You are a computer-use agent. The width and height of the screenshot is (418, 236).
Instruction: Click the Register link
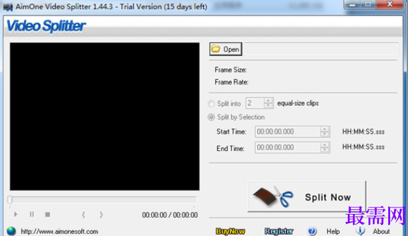point(279,231)
